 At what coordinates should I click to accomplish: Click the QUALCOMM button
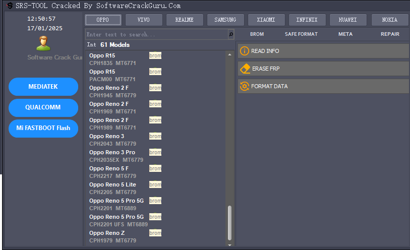[43, 107]
